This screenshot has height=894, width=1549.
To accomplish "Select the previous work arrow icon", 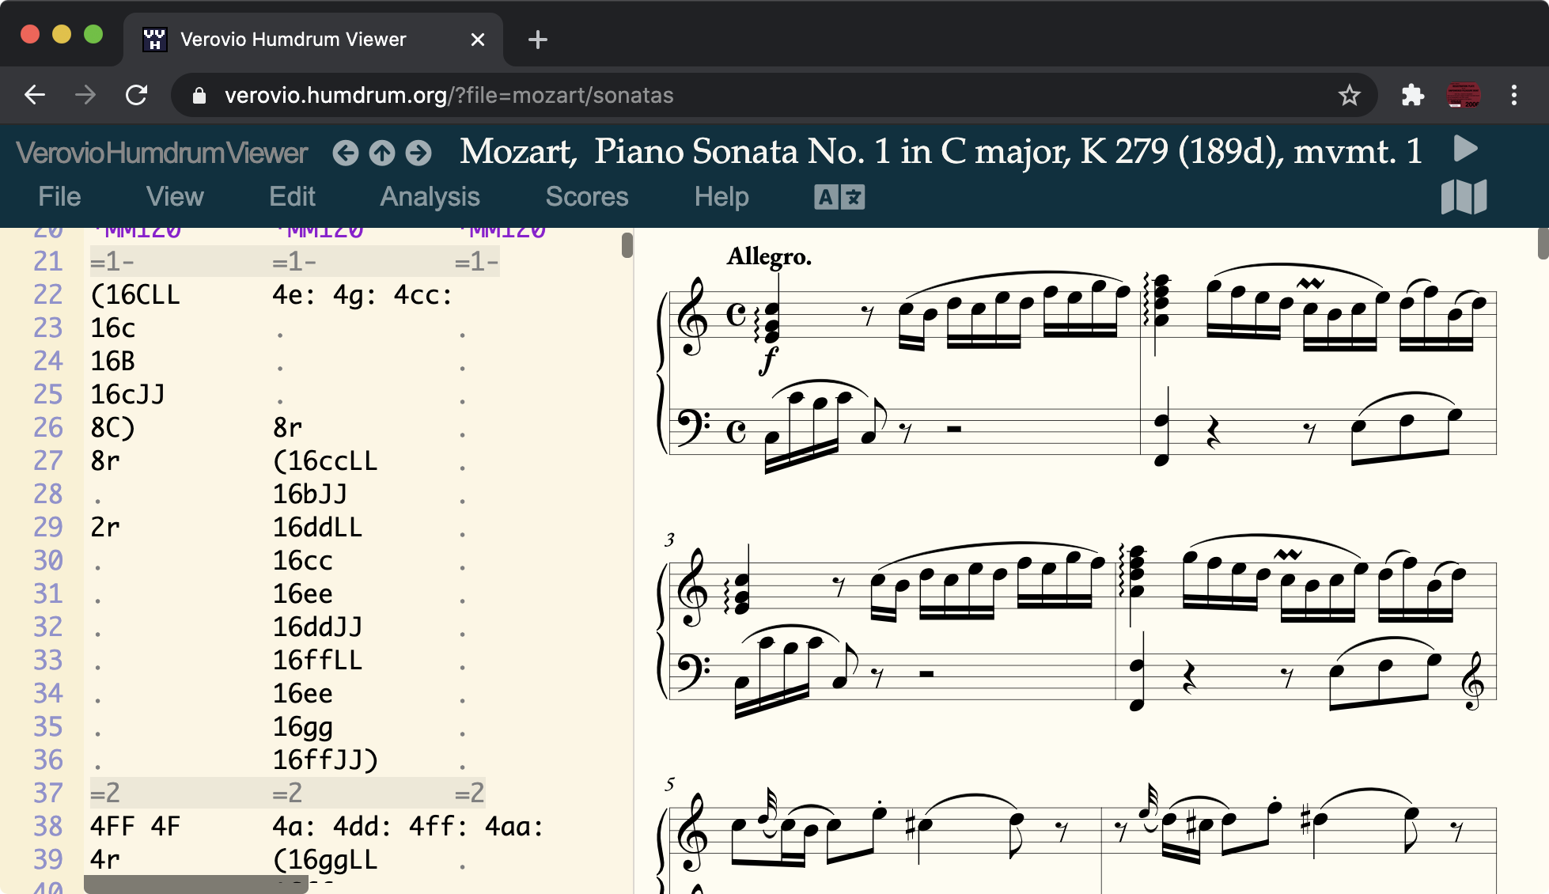I will point(345,153).
